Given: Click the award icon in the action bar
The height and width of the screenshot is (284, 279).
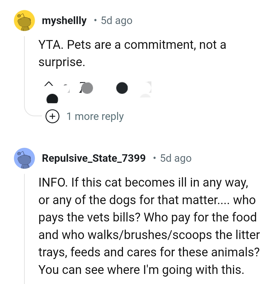Looking at the screenshot, I should coord(122,88).
